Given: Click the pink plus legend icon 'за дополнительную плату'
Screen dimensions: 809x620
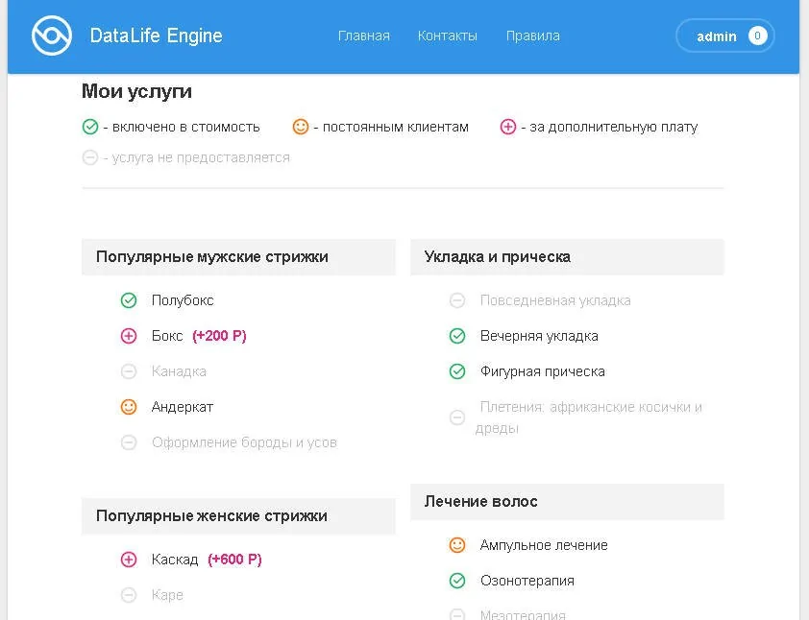Looking at the screenshot, I should (507, 127).
